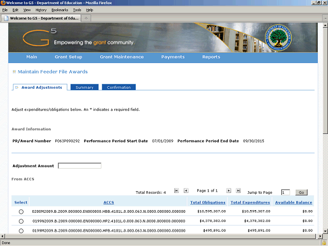
Task: Click the Adjustment Amount input field
Action: click(x=79, y=166)
